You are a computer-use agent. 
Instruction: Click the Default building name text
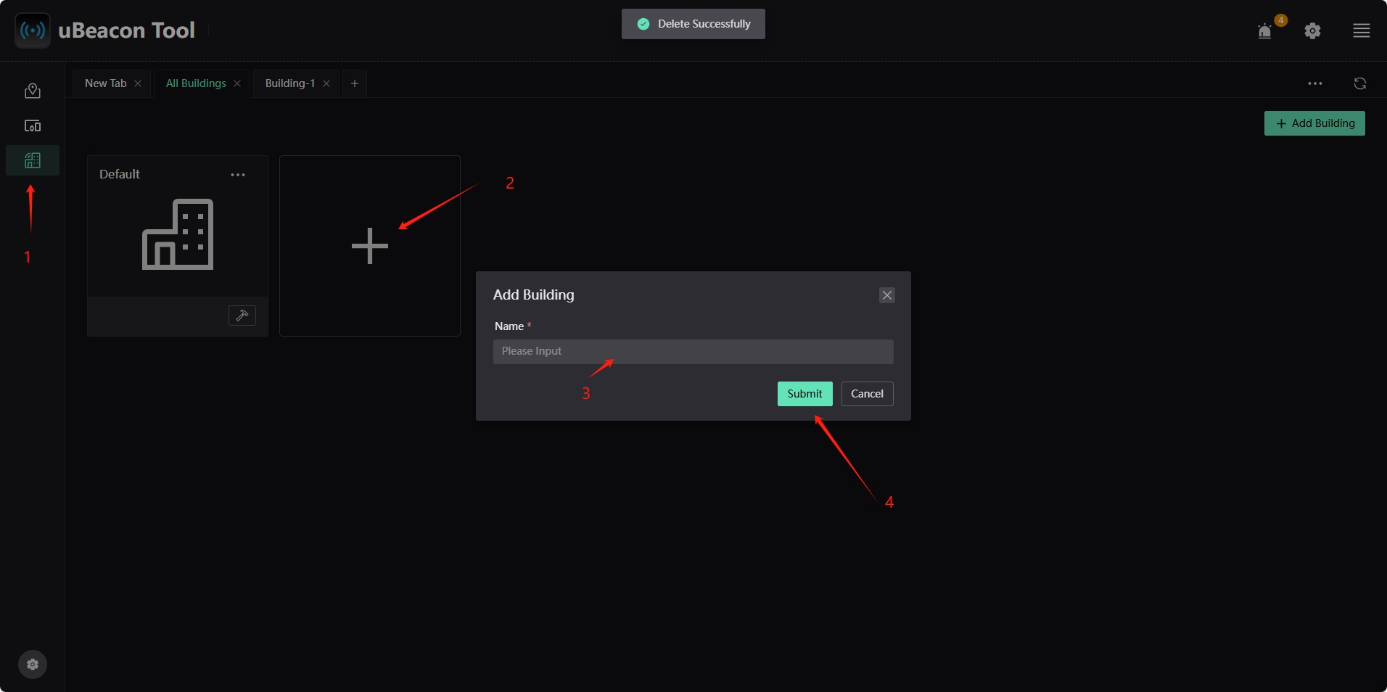point(120,174)
